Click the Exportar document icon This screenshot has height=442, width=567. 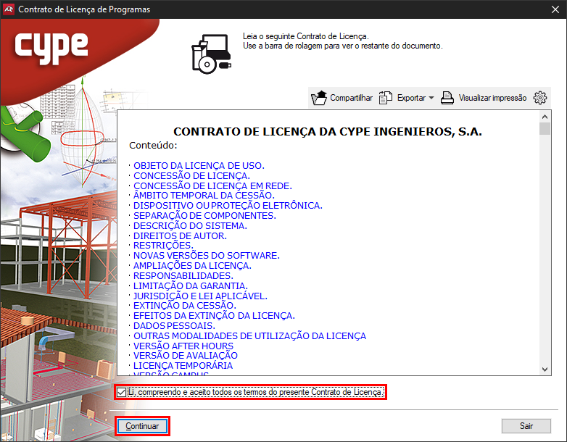(386, 98)
